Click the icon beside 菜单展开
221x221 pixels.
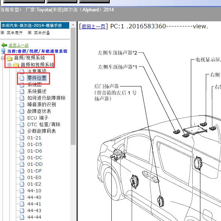click(x=3, y=33)
